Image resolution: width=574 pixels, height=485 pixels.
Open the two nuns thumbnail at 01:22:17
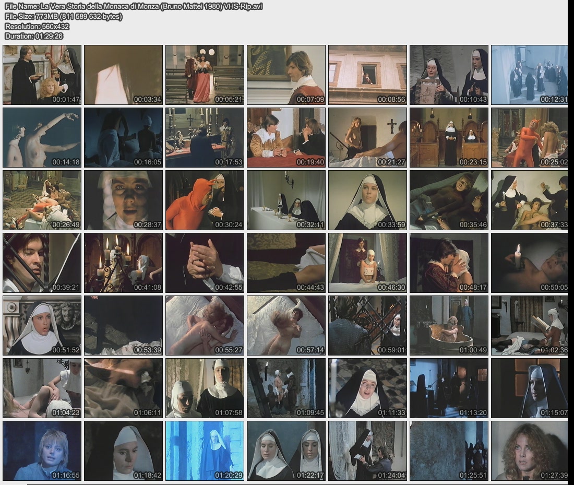point(286,451)
